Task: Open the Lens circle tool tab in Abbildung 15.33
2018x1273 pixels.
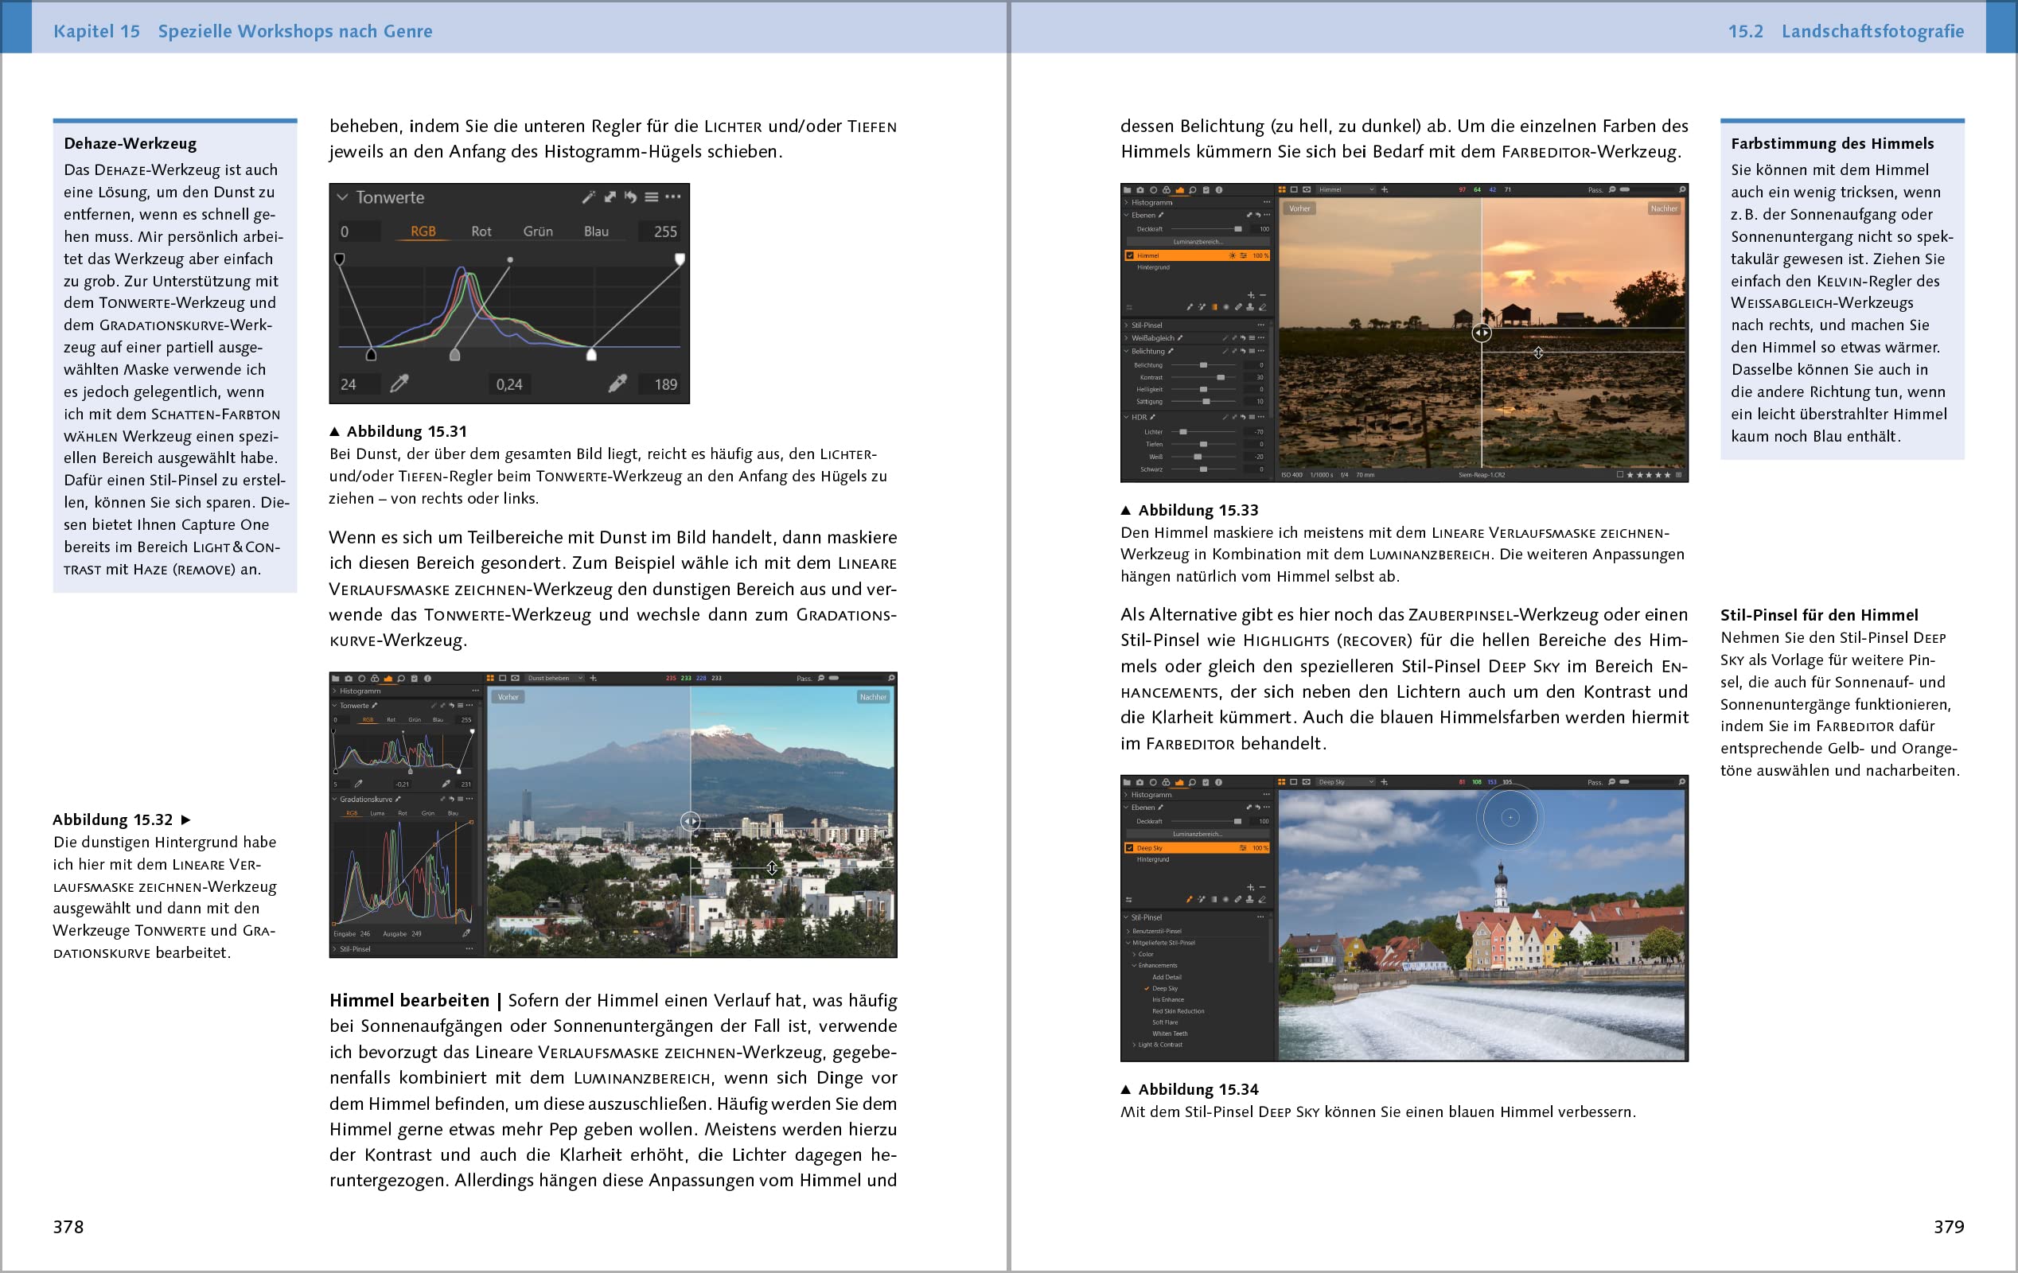Action: [1153, 190]
